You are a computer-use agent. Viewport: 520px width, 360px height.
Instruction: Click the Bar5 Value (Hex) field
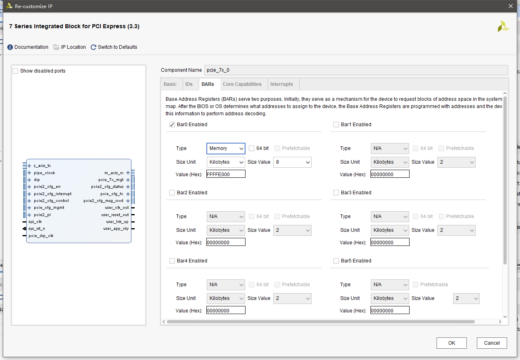[390, 310]
